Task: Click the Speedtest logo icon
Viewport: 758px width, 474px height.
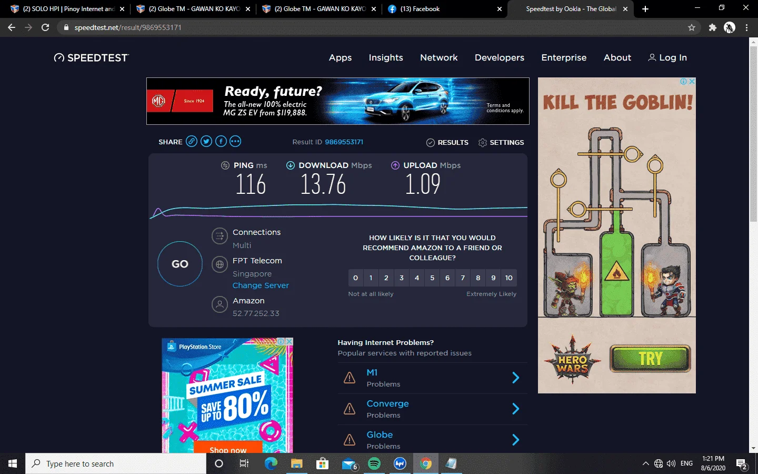Action: click(x=59, y=58)
